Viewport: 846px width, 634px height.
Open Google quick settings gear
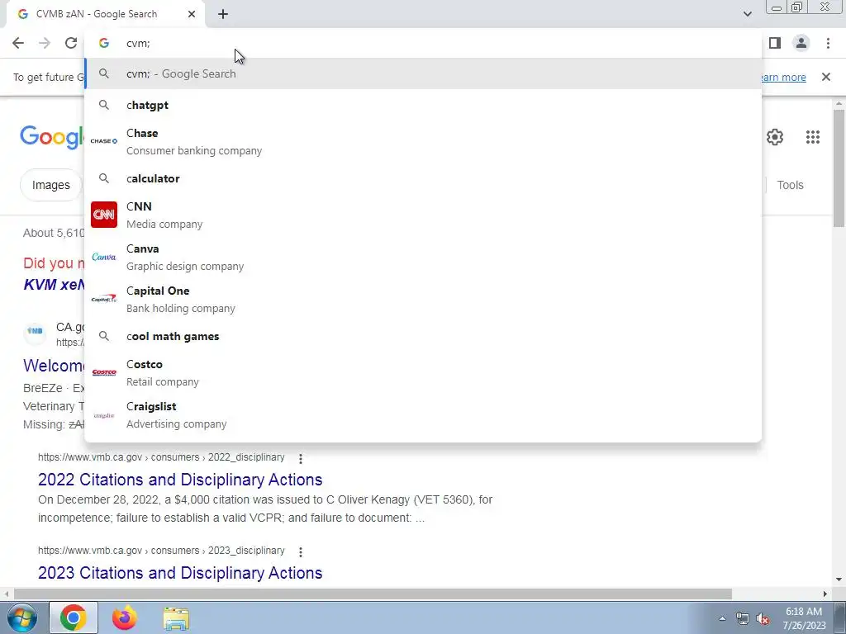point(775,137)
